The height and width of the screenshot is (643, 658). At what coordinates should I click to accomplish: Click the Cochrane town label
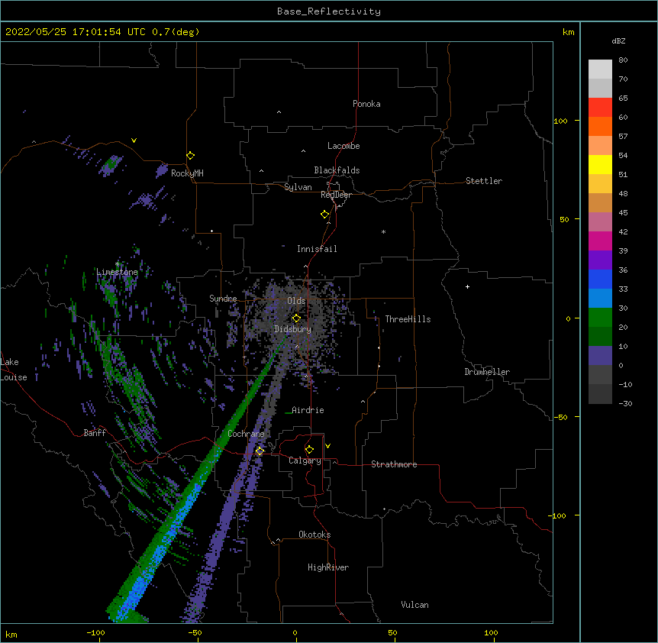pos(246,434)
